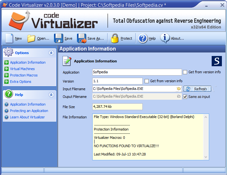Collapse the Options panel
Screen dimensions: 227x175
point(51,53)
